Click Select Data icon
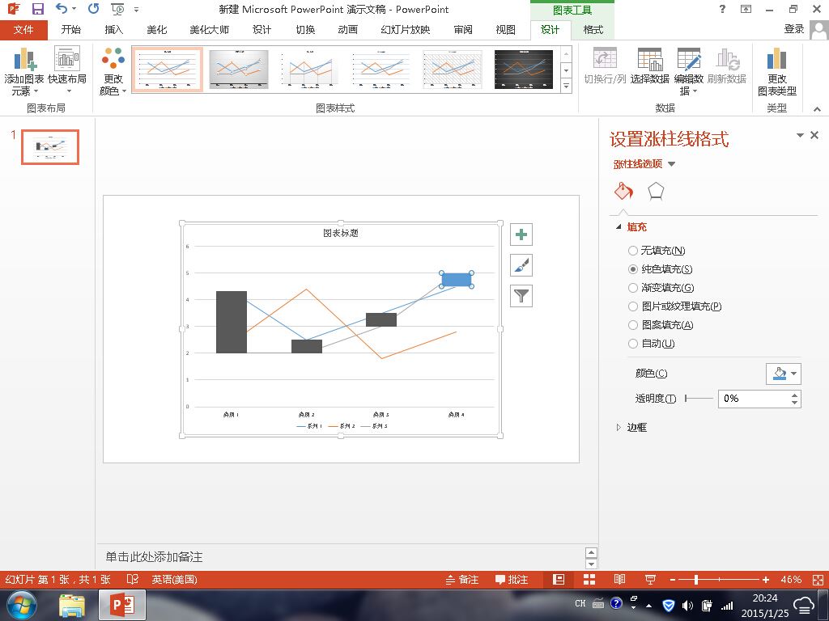 [x=650, y=66]
